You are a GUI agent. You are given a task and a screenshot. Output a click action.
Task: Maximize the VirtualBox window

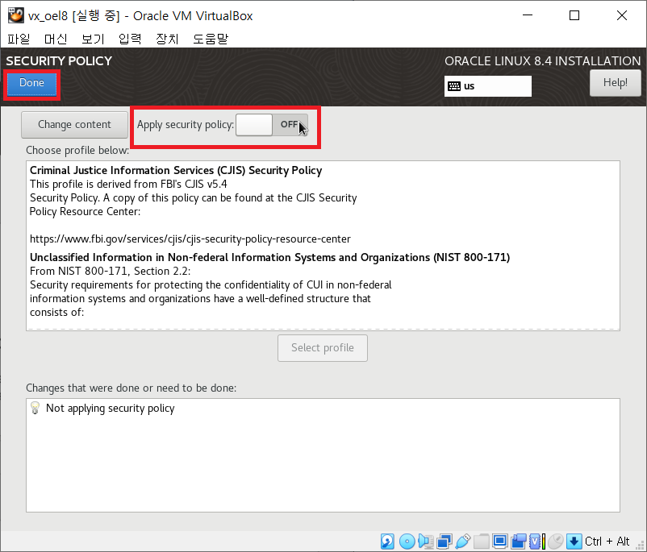[x=574, y=15]
